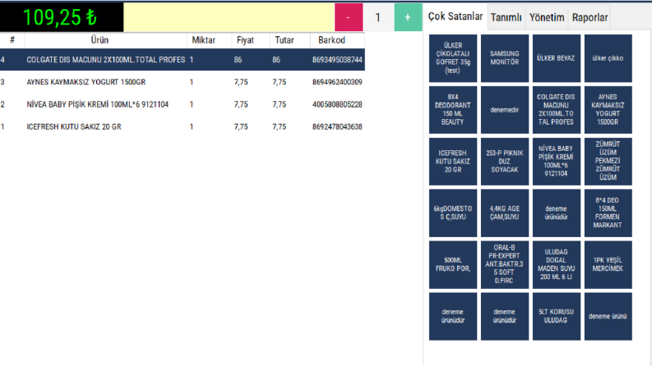Viewport: 652px width, 366px height.
Task: Select the ülker çikko product tile
Action: pos(608,58)
